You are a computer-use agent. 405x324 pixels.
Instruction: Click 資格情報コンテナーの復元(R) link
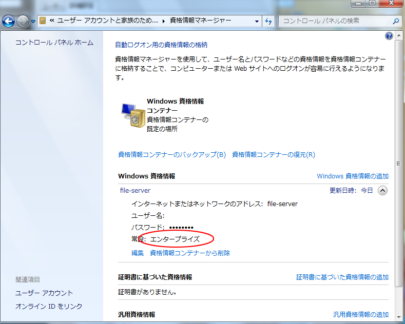(274, 154)
